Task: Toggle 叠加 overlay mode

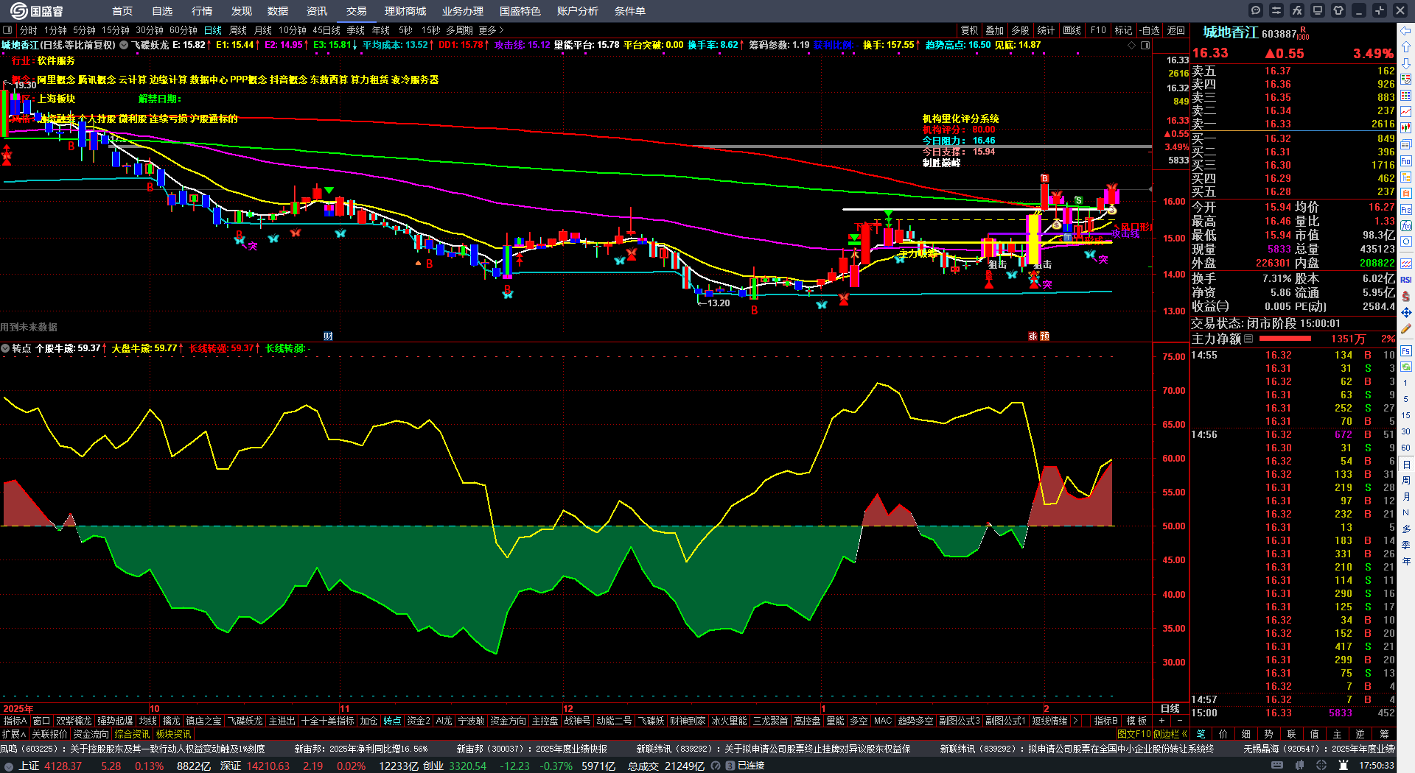Action: (x=995, y=30)
